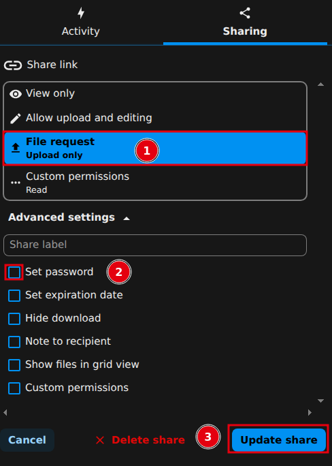The image size is (332, 466).
Task: Click the pencil icon for upload and editing
Action: tap(16, 119)
